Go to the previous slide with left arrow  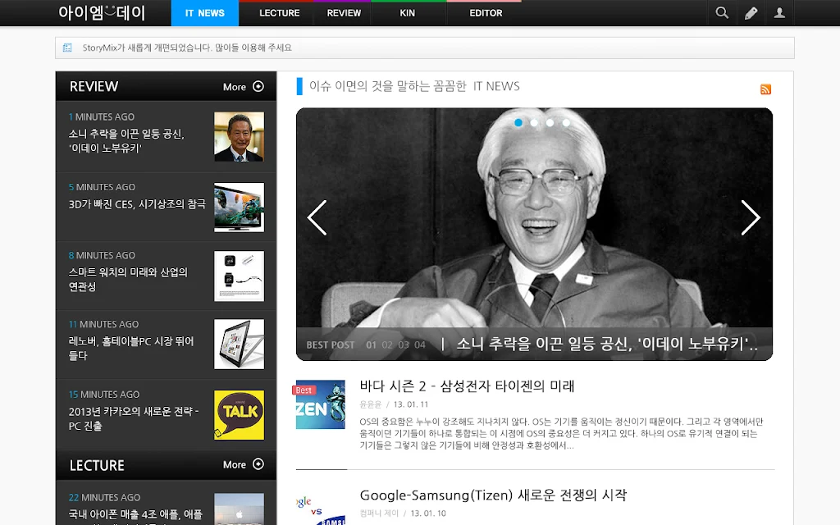click(317, 217)
